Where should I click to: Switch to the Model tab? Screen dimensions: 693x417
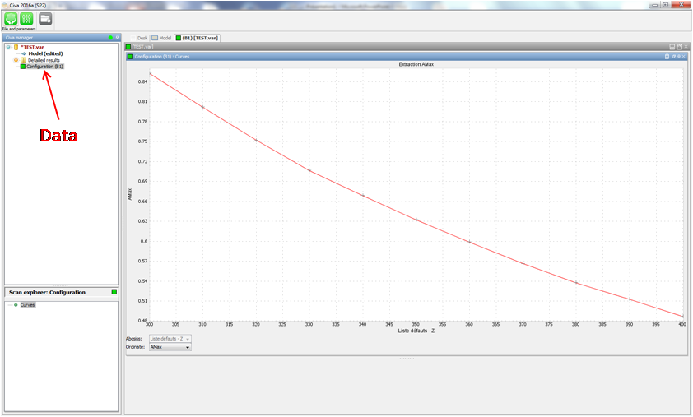click(160, 38)
